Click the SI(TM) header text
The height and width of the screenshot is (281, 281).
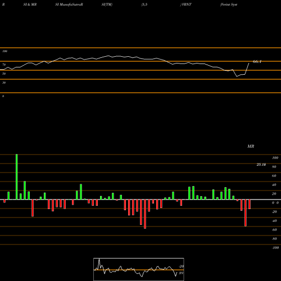coord(107,4)
